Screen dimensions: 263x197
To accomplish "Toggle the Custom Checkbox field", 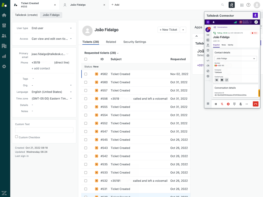I will [x=16, y=137].
